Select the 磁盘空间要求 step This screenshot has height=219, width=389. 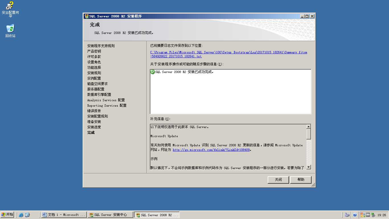point(97,84)
